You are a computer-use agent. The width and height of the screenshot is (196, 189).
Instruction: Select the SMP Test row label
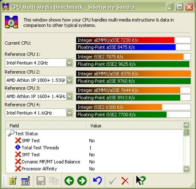31,140
